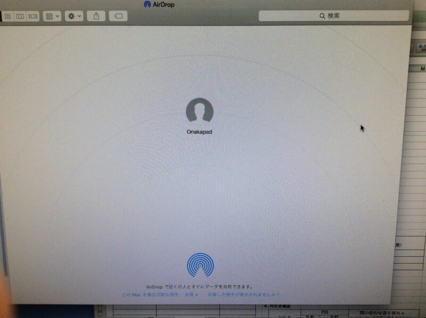Open the item arrangement dropdown
426x318 pixels.
(x=52, y=17)
